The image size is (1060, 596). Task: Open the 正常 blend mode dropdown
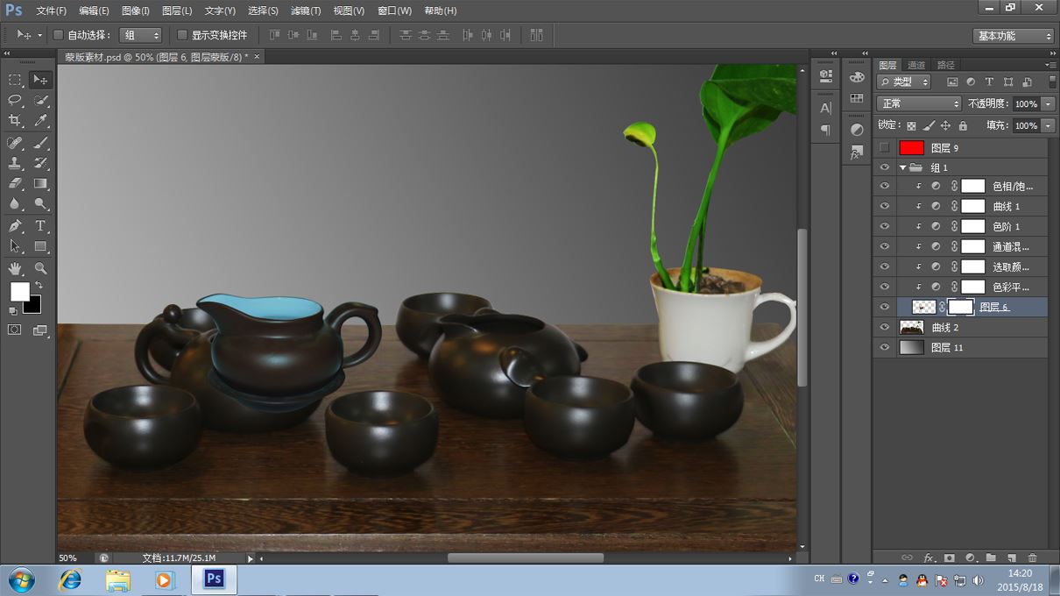[918, 103]
